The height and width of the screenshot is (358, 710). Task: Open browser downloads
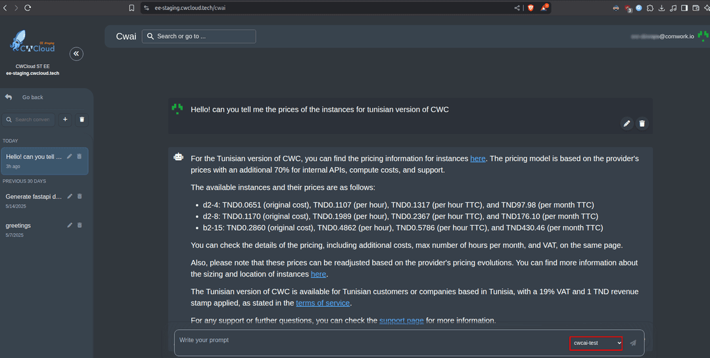pos(661,8)
